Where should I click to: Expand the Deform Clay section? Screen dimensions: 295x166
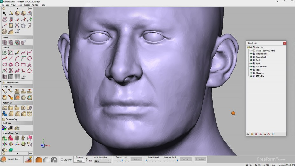pos(11,119)
